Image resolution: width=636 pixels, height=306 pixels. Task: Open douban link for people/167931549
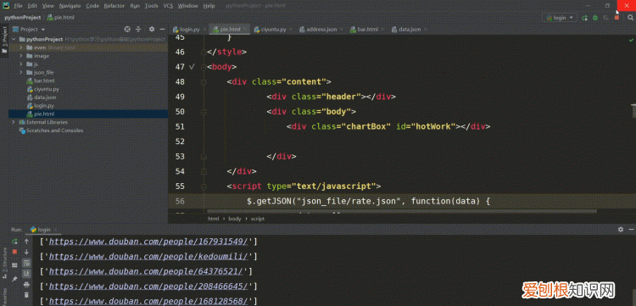(148, 242)
